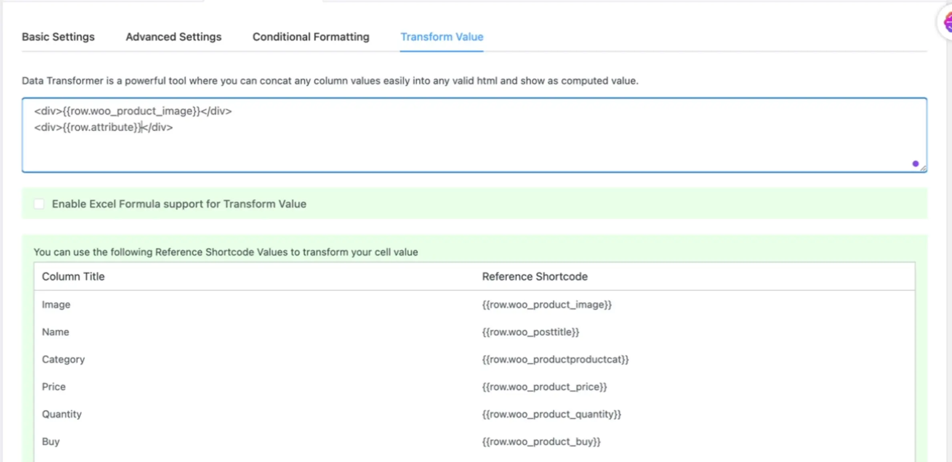Click the {{row.woo_product_image}} shortcode reference
Screen dimensions: 952x462
546,305
